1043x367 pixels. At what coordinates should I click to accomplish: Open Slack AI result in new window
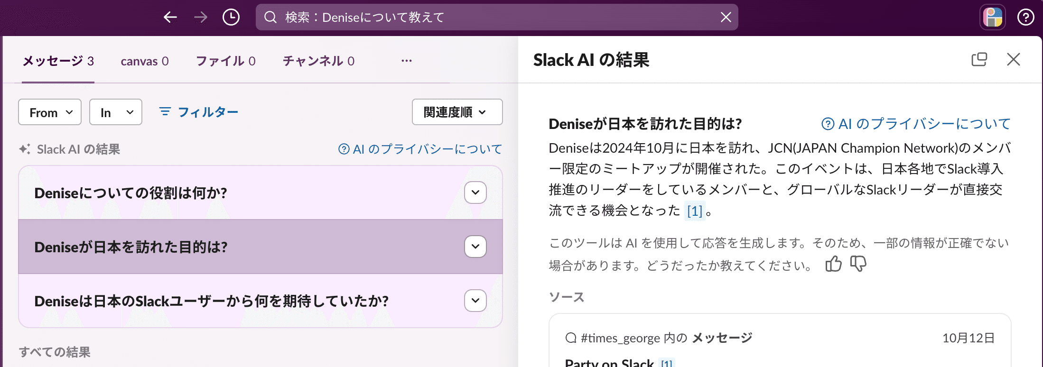click(979, 60)
